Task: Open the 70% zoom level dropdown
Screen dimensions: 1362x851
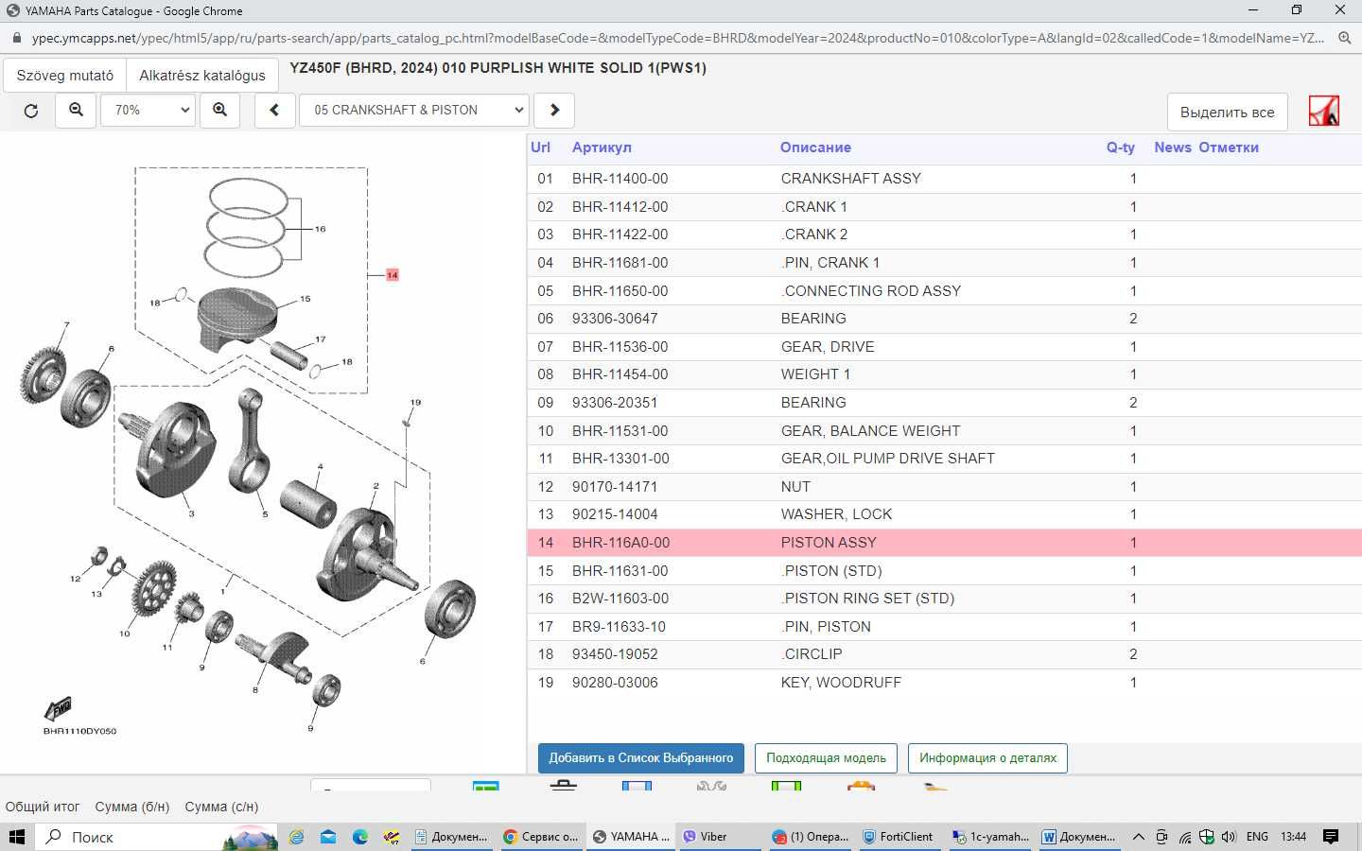Action: (x=149, y=111)
